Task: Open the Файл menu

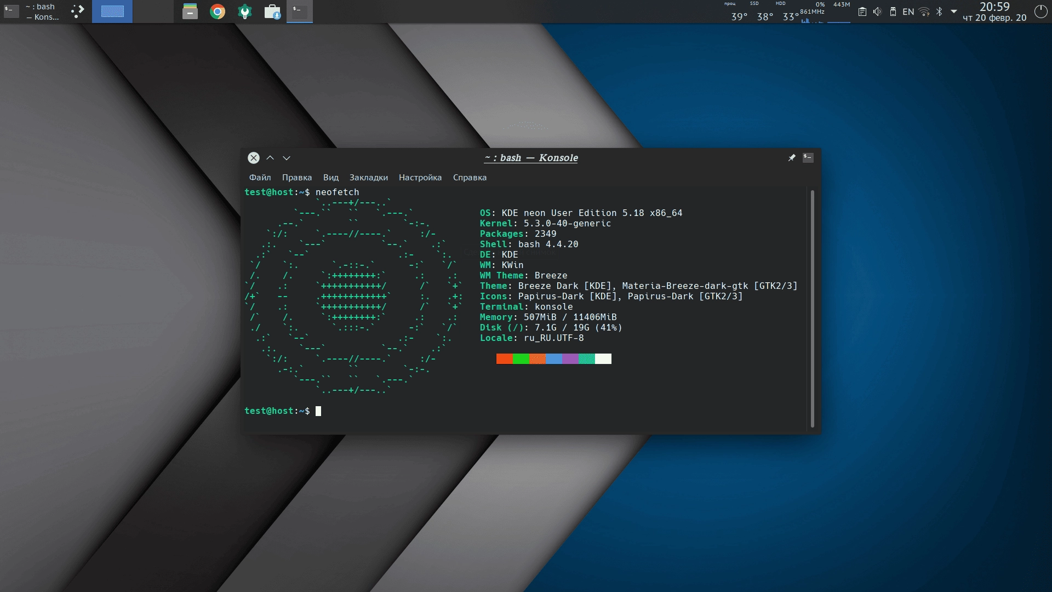Action: (260, 178)
